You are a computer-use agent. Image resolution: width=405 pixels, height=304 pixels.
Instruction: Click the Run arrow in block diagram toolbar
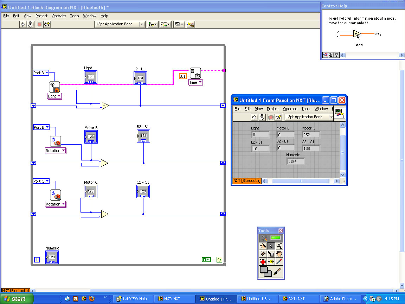point(23,24)
